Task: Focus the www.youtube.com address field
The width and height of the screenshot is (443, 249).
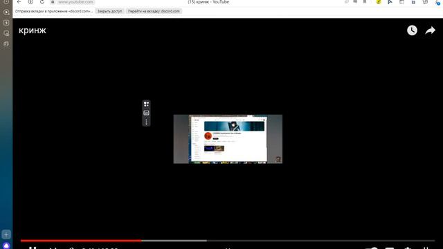Action: 75,2
